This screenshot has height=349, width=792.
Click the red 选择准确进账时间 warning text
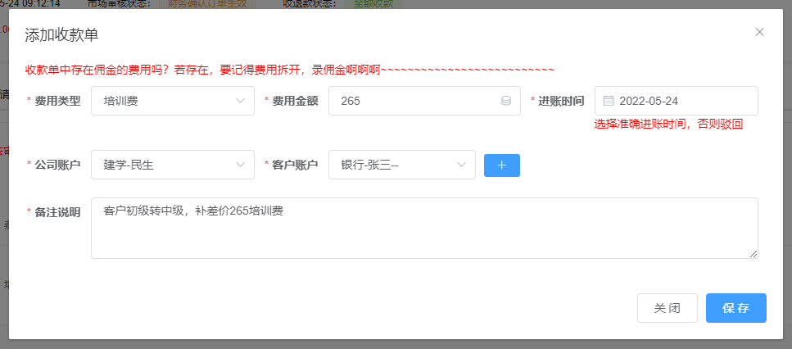pos(668,125)
